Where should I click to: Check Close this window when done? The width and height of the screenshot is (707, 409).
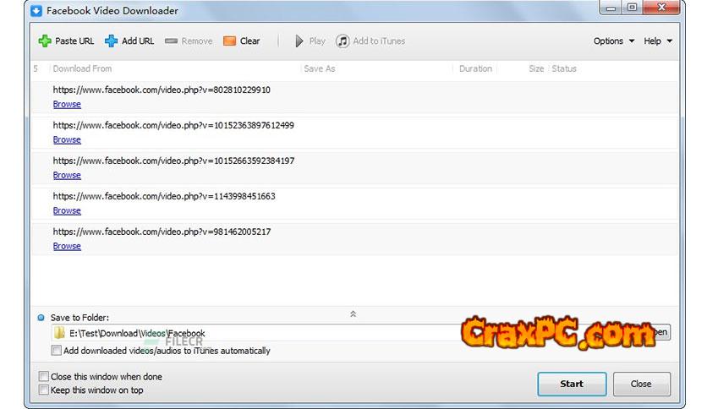point(44,376)
